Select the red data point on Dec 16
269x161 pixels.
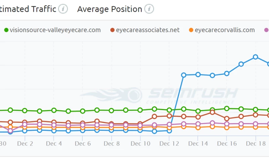point(227,118)
